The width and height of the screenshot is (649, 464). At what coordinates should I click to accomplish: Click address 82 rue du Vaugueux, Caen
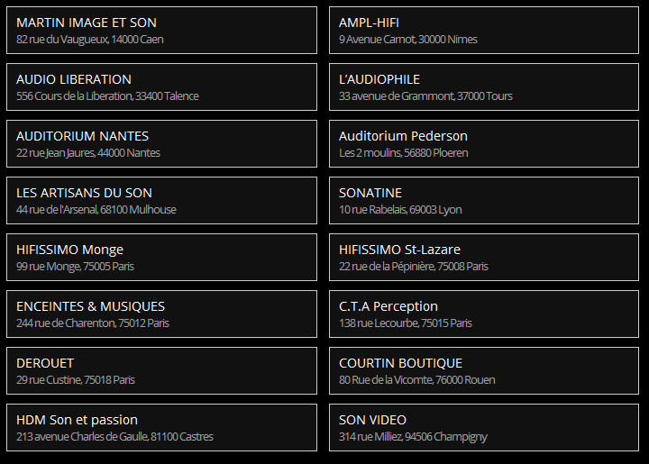pos(90,40)
